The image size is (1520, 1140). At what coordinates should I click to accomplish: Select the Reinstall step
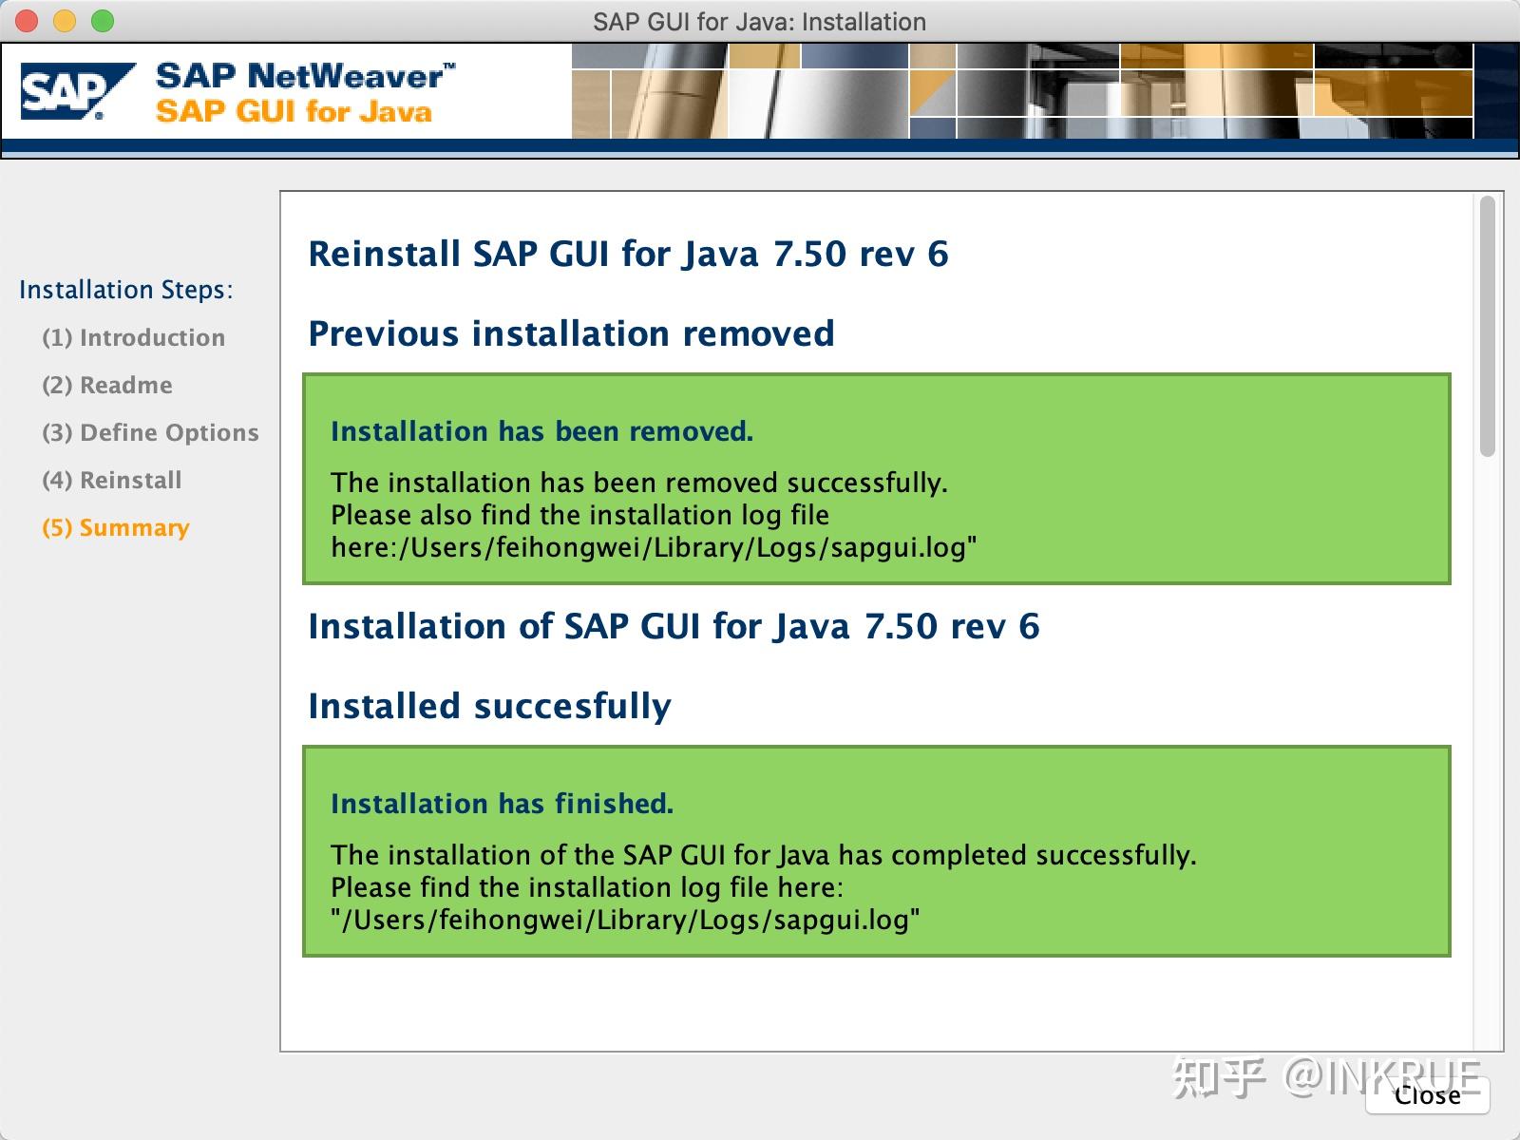coord(112,480)
